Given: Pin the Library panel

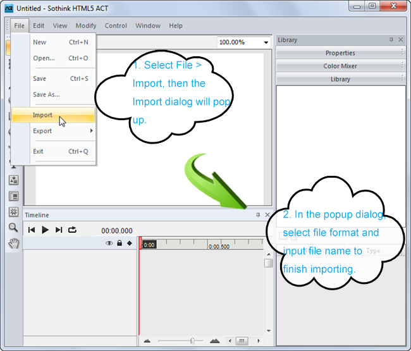Looking at the screenshot, I should point(391,40).
